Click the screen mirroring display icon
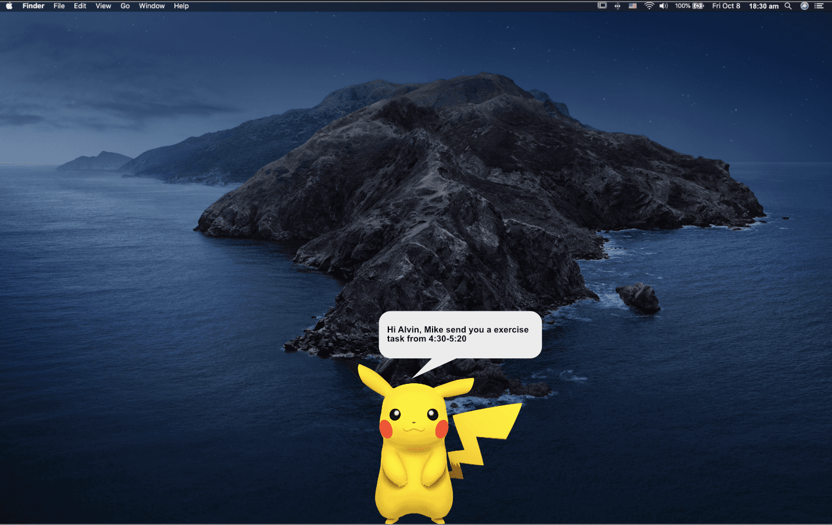 point(602,6)
